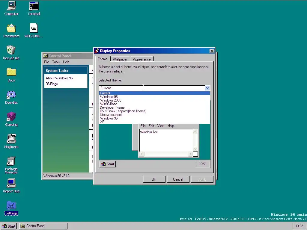
Task: Click the preview window Edit menu
Action: pos(151,126)
